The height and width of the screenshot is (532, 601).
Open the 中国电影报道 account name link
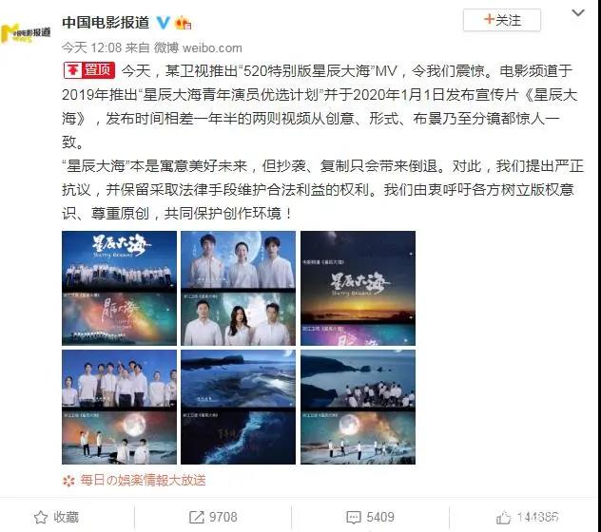[x=106, y=22]
